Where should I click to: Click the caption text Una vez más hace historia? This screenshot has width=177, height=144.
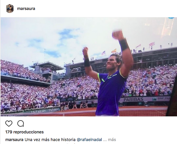50,140
